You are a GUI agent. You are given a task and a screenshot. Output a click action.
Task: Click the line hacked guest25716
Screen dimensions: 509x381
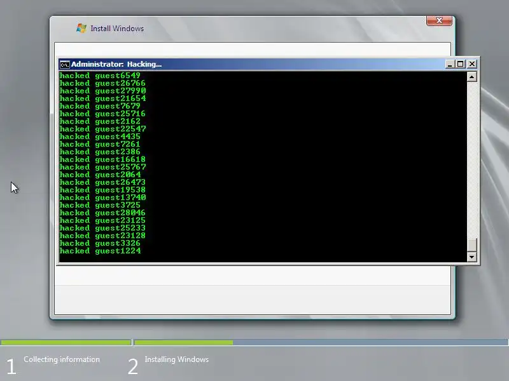coord(102,114)
